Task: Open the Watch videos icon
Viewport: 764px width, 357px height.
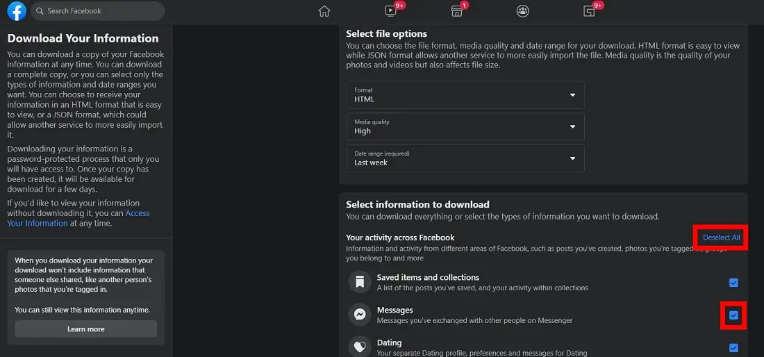Action: [x=390, y=11]
